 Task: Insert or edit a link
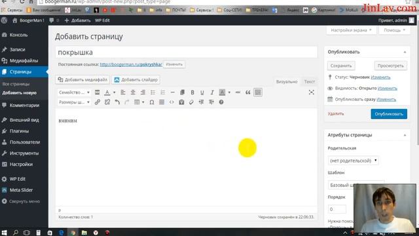point(98,102)
